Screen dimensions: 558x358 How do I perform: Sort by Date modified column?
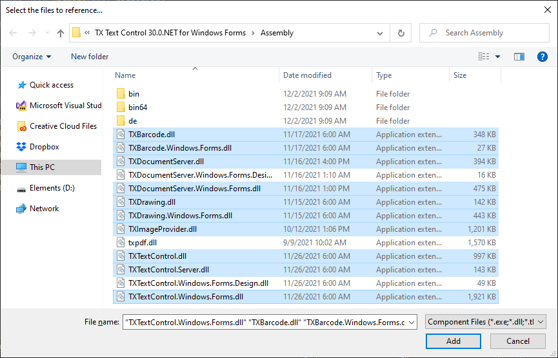307,75
